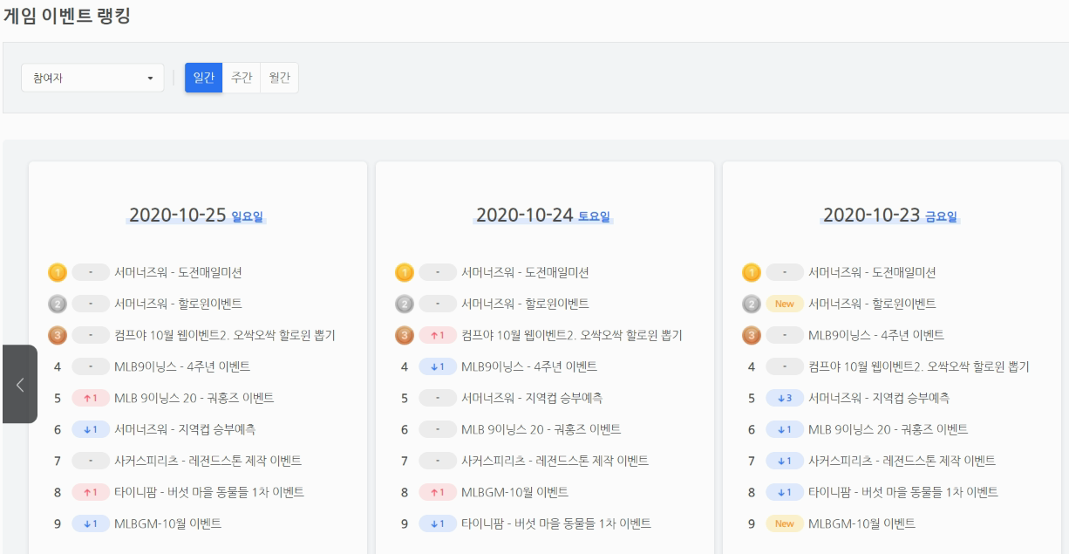Select MLBGM-10월 이벤트 in 2020-10-25 card

point(167,523)
